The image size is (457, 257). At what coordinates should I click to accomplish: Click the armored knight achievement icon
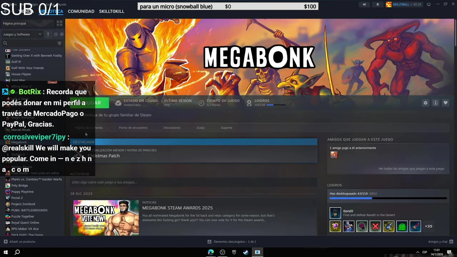(x=348, y=226)
